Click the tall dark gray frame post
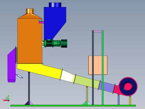 (x=93, y=68)
